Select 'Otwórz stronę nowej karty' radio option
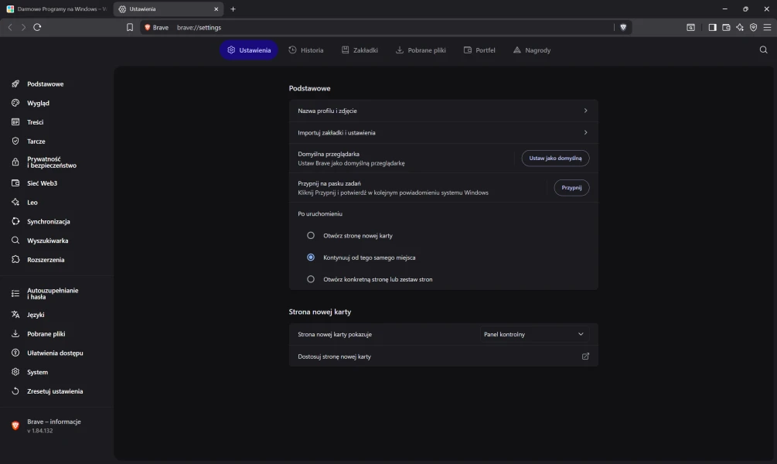 311,235
